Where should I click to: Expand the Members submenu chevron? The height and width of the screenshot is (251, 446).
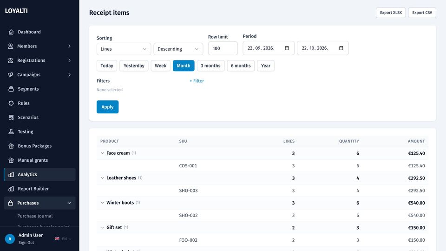(x=69, y=46)
